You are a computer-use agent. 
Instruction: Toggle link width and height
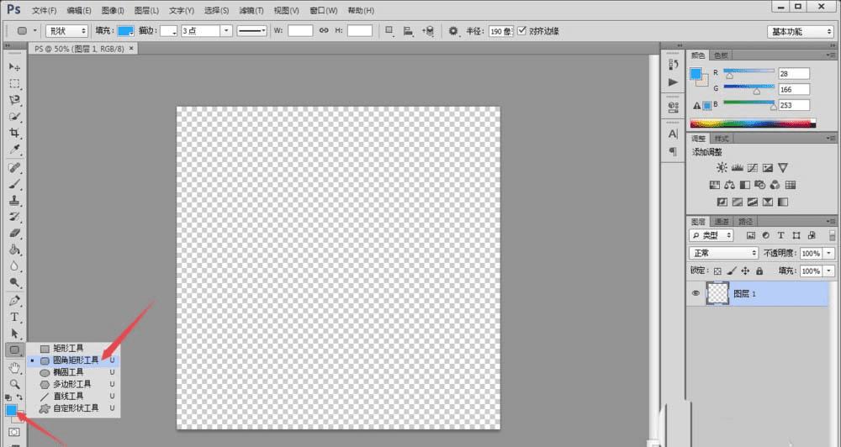pyautogui.click(x=324, y=30)
